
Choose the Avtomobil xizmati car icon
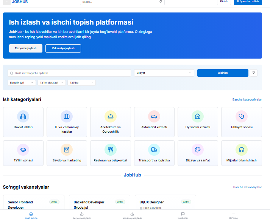154,116
